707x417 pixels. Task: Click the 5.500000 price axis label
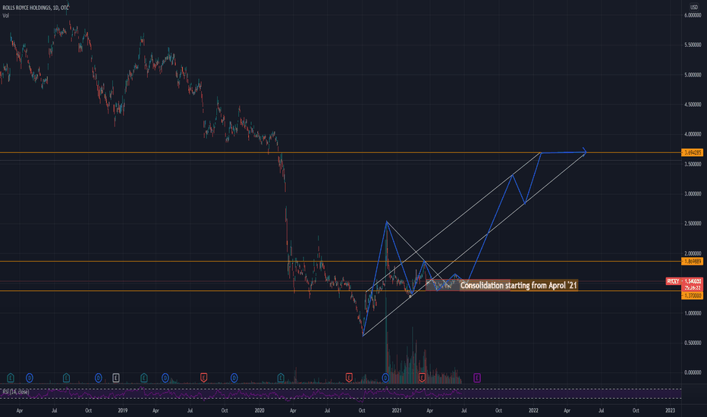click(693, 45)
